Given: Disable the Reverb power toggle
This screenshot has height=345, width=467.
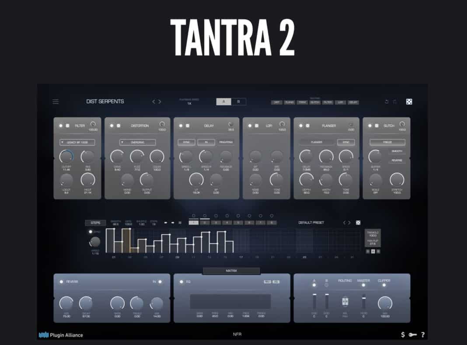Looking at the screenshot, I should (x=61, y=282).
